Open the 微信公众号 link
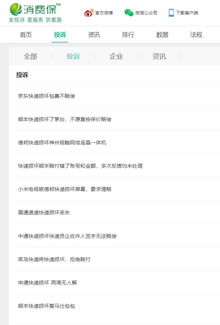The height and width of the screenshot is (325, 220). coord(146,13)
